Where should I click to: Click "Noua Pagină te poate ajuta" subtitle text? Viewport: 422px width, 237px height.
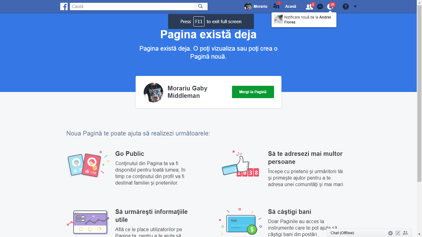pyautogui.click(x=138, y=133)
